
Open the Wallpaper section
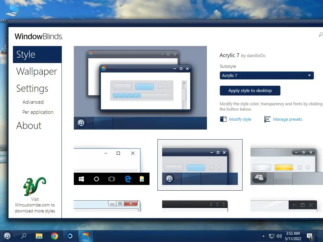[x=37, y=72]
